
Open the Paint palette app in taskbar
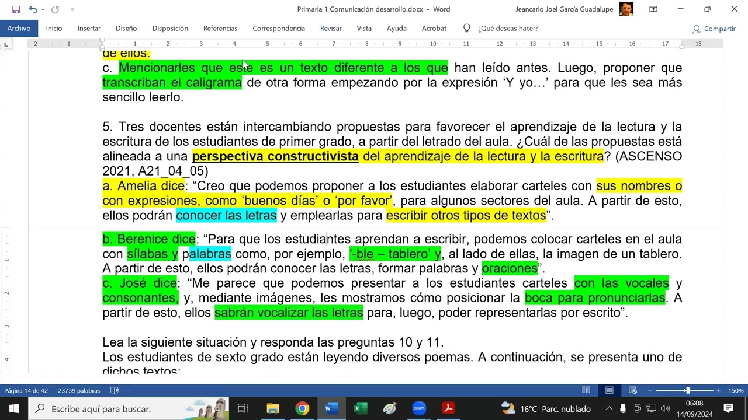point(390,408)
